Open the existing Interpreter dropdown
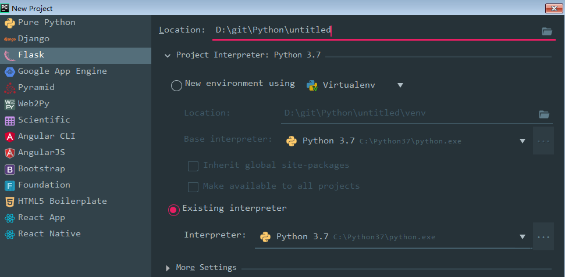This screenshot has width=565, height=277. tap(522, 237)
